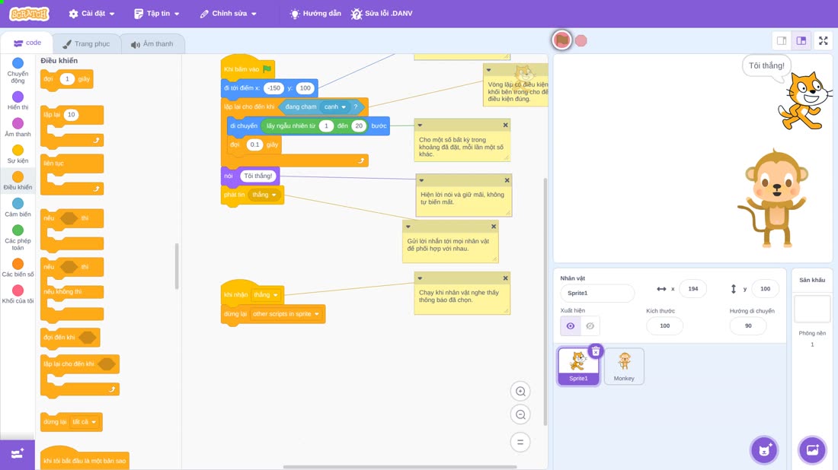Open the choose a sprite button
The width and height of the screenshot is (838, 470).
pos(764,449)
